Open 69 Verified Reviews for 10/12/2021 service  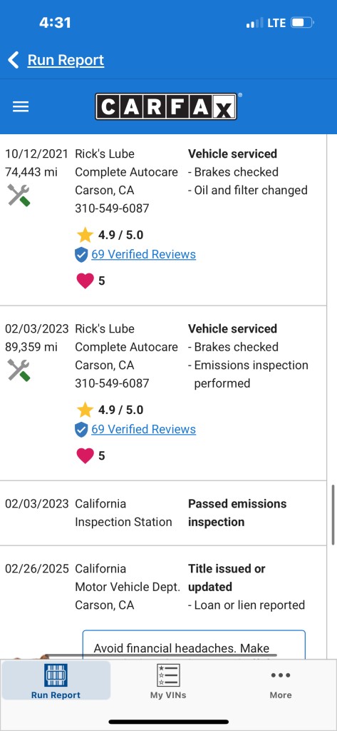point(143,254)
